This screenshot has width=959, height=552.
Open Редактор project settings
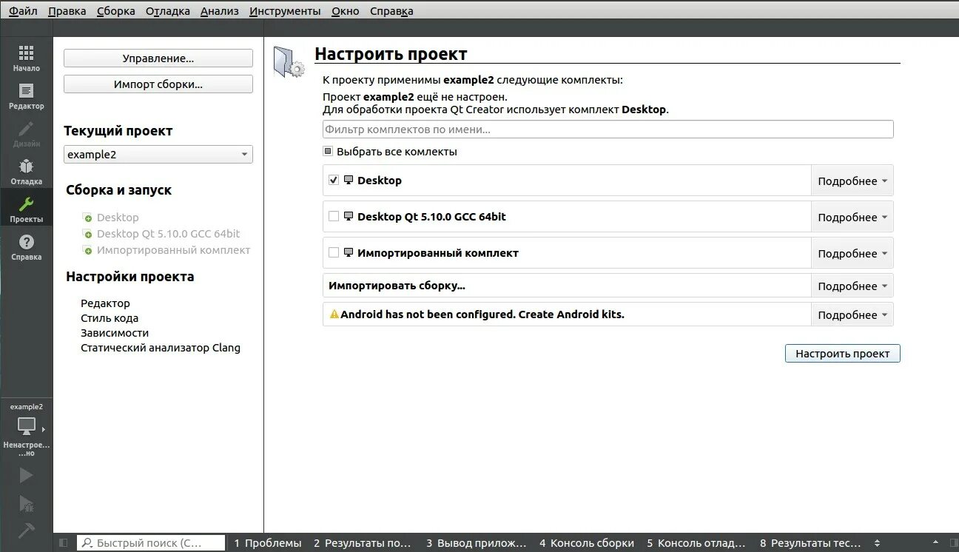click(105, 303)
